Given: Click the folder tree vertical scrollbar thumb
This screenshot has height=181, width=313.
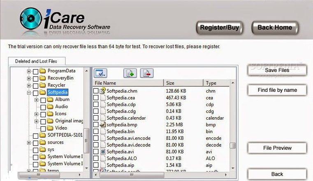Looking at the screenshot, I should [86, 141].
